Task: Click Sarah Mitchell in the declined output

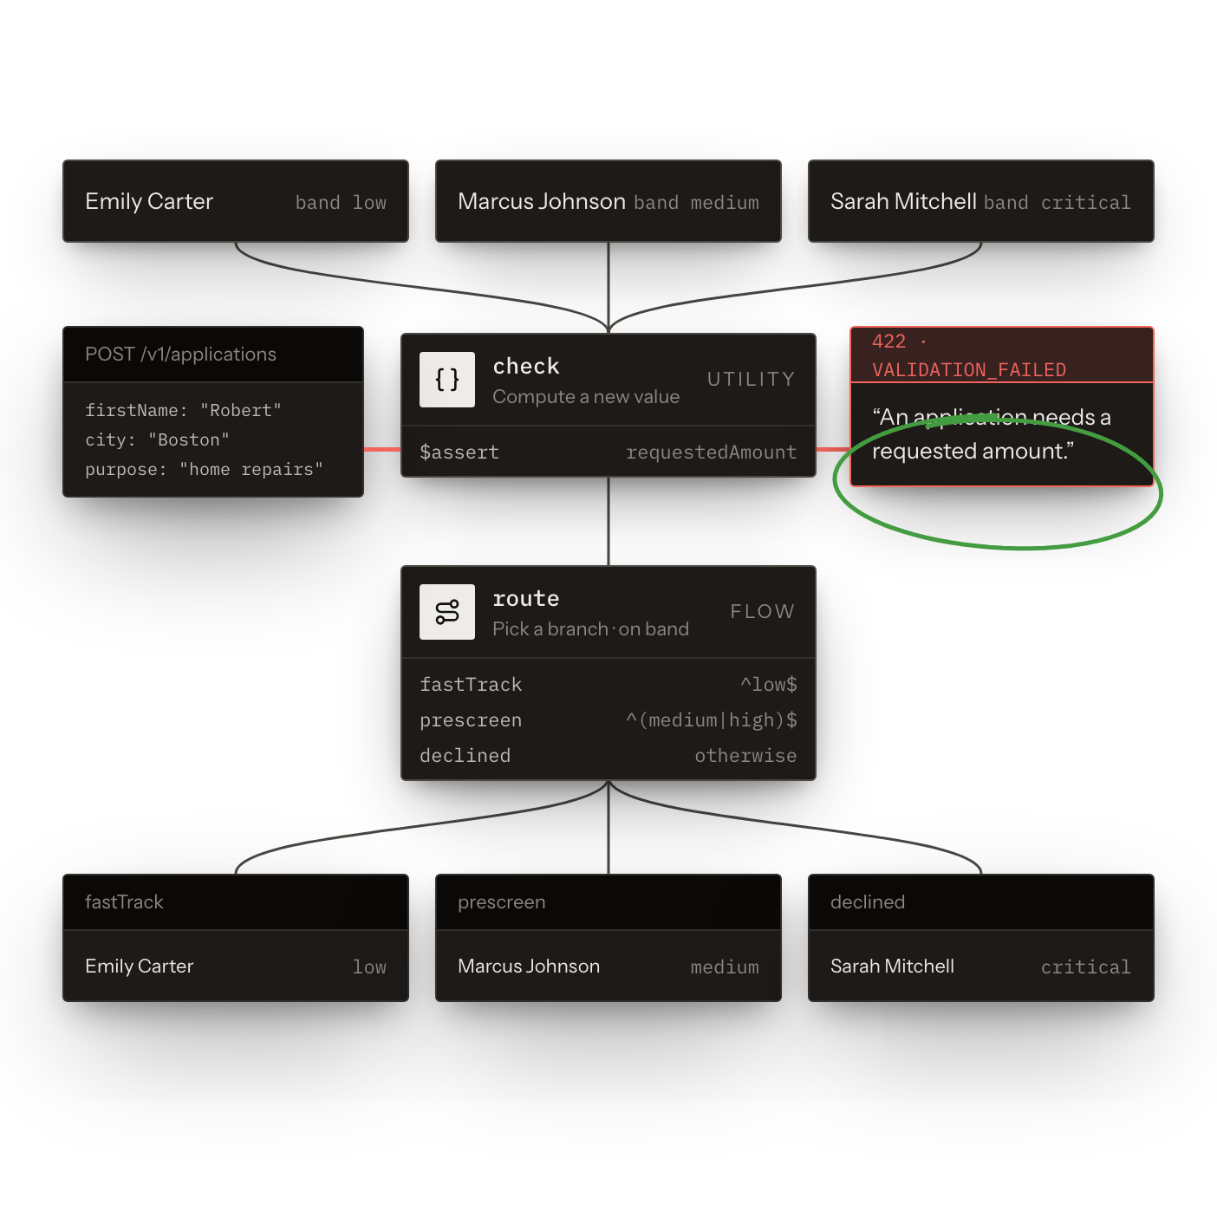Action: click(x=892, y=966)
